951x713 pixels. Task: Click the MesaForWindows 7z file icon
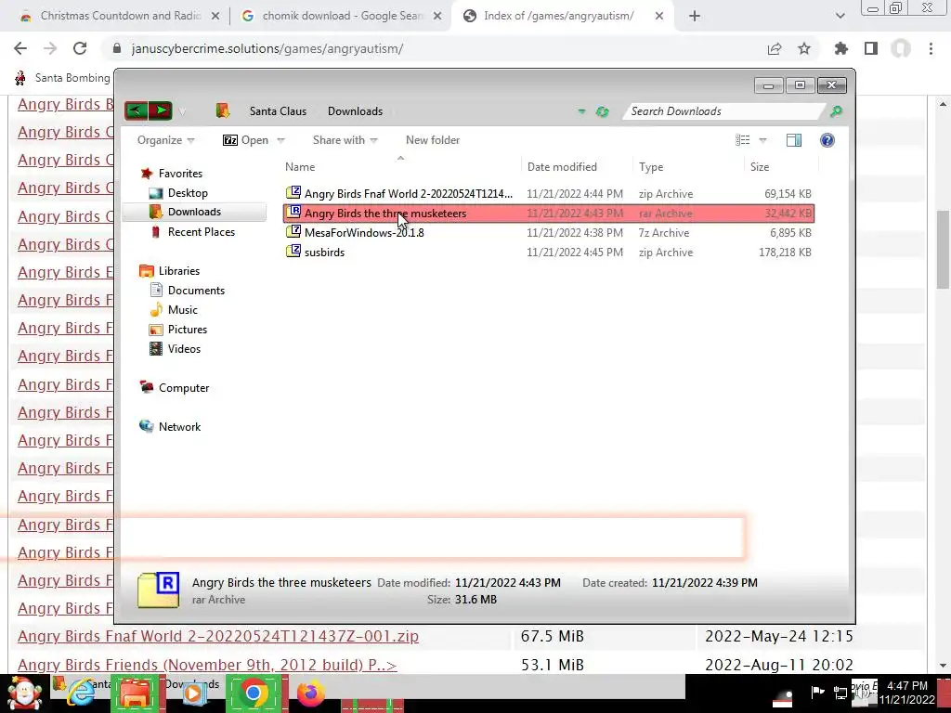[293, 231]
